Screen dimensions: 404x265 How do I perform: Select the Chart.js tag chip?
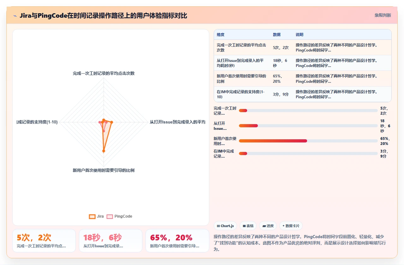click(225, 226)
